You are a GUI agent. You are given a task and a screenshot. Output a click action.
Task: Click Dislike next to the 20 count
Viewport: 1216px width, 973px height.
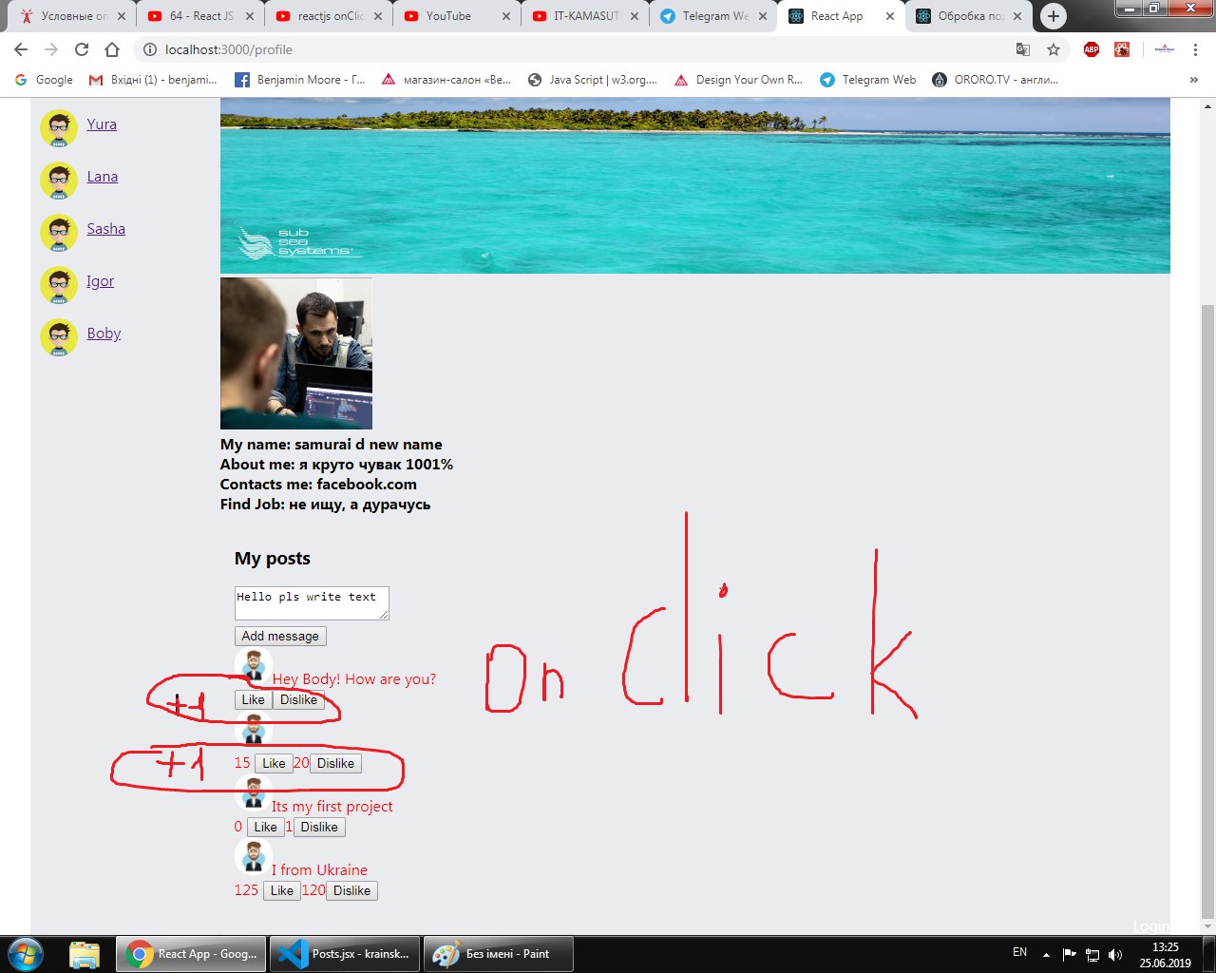pyautogui.click(x=335, y=764)
